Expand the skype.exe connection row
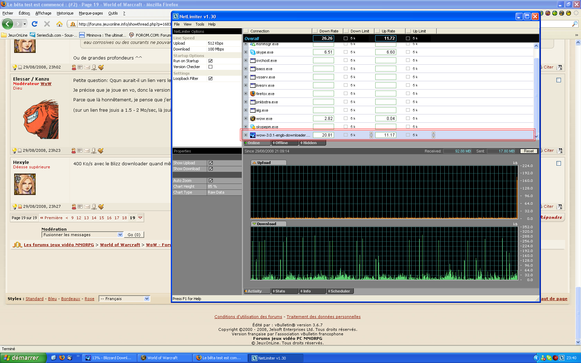Image resolution: width=581 pixels, height=363 pixels. click(x=246, y=52)
